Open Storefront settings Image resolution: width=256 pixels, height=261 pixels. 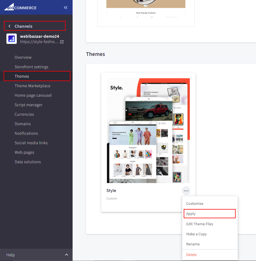pos(31,67)
